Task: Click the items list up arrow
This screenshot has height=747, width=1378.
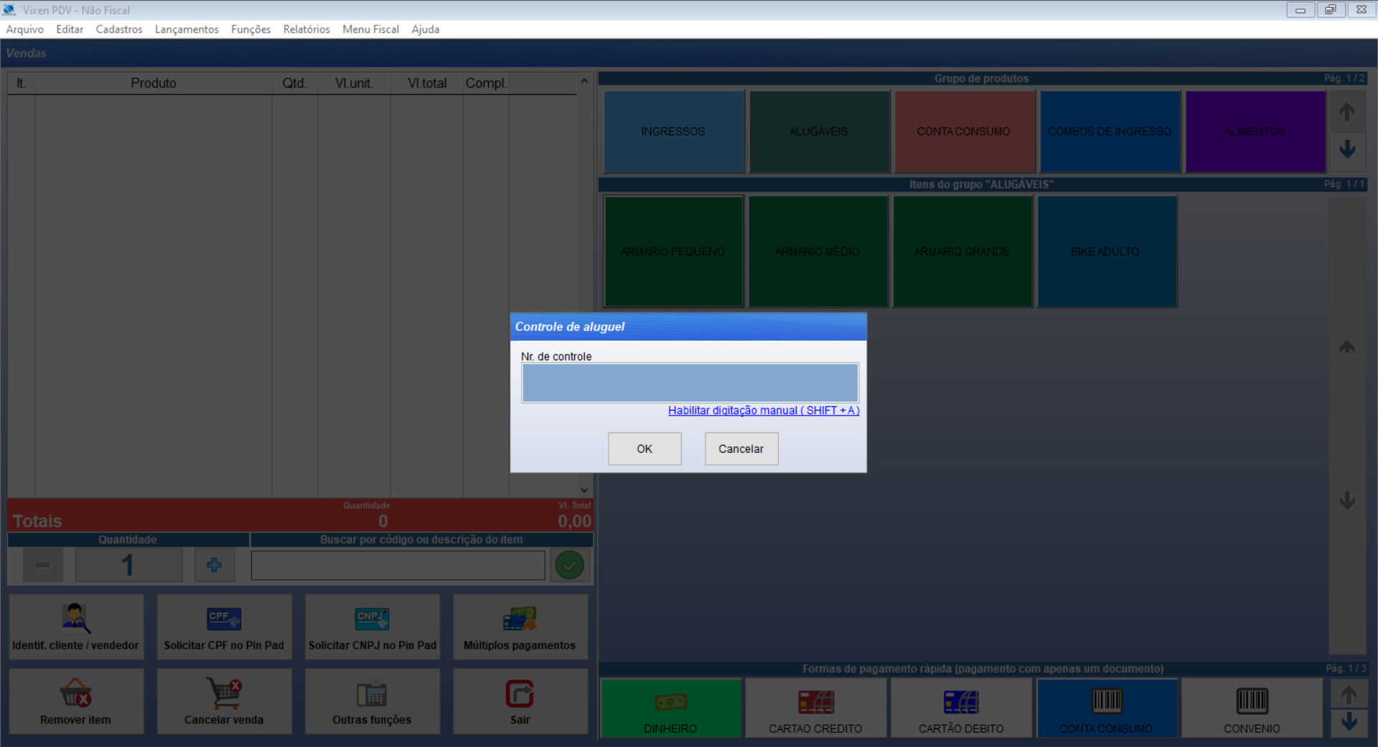Action: pyautogui.click(x=1347, y=347)
